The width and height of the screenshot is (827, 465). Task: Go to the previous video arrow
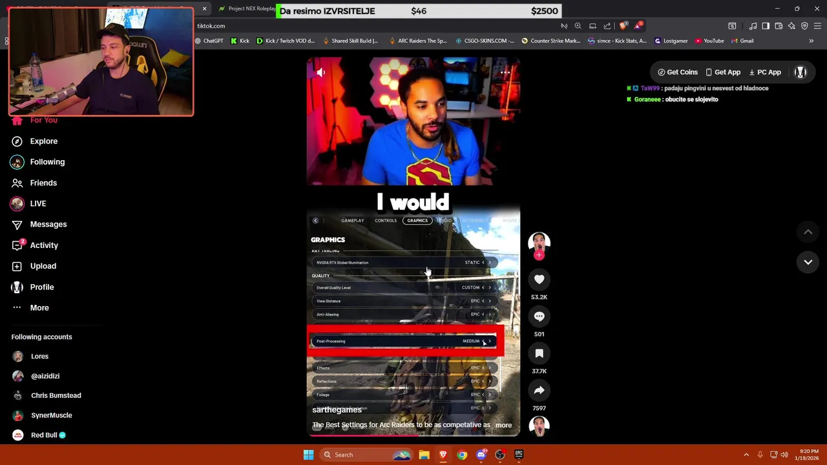(808, 232)
